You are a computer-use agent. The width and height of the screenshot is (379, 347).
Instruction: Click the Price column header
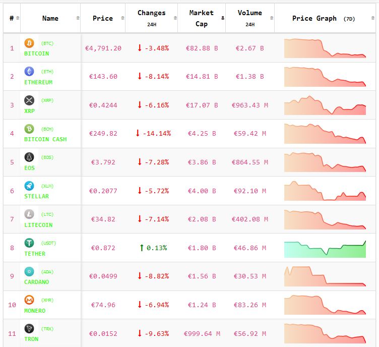coord(103,18)
